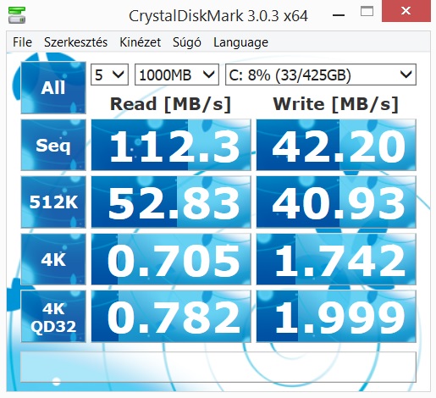Click the Seq write value 42.20
The width and height of the screenshot is (436, 398).
click(336, 145)
